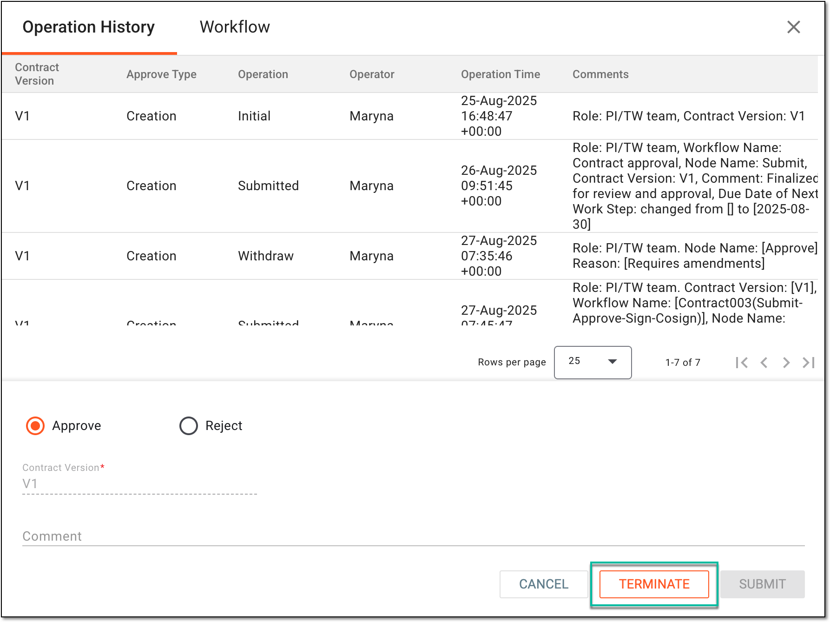Click the 26-Aug-2025 09:51:45 operation time
The height and width of the screenshot is (622, 830).
click(499, 185)
